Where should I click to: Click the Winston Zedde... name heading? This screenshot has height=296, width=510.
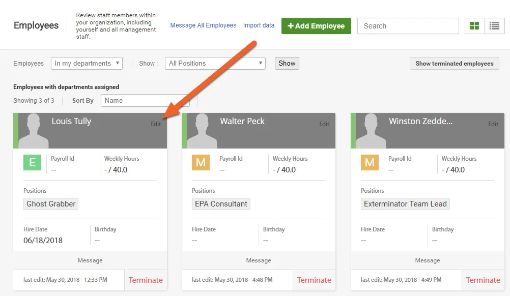420,121
